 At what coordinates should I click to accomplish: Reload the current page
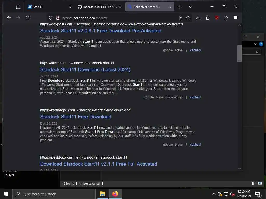point(28,18)
